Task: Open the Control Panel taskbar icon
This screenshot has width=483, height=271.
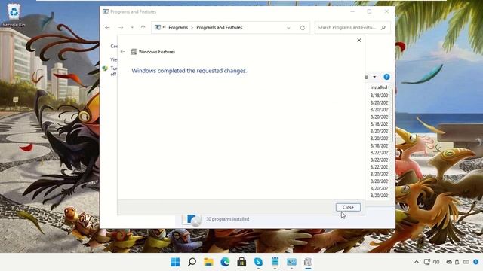Action: (291, 262)
